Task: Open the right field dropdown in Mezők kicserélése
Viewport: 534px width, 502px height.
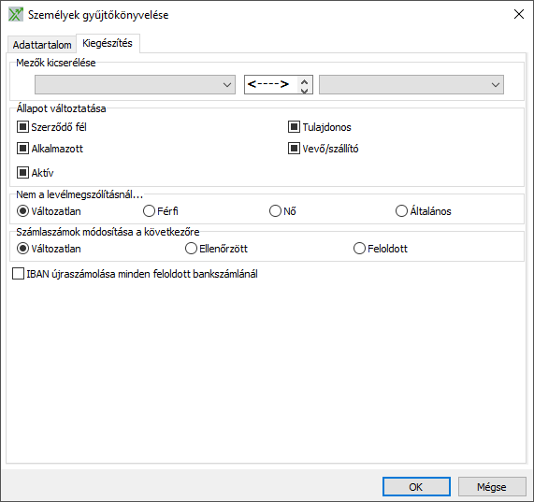Action: (411, 85)
